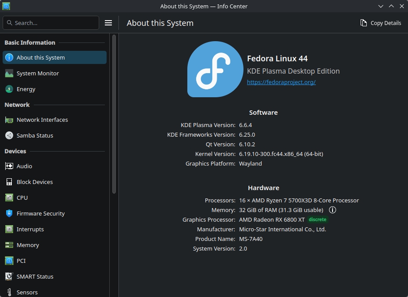Open the Audio devices page

(55, 166)
